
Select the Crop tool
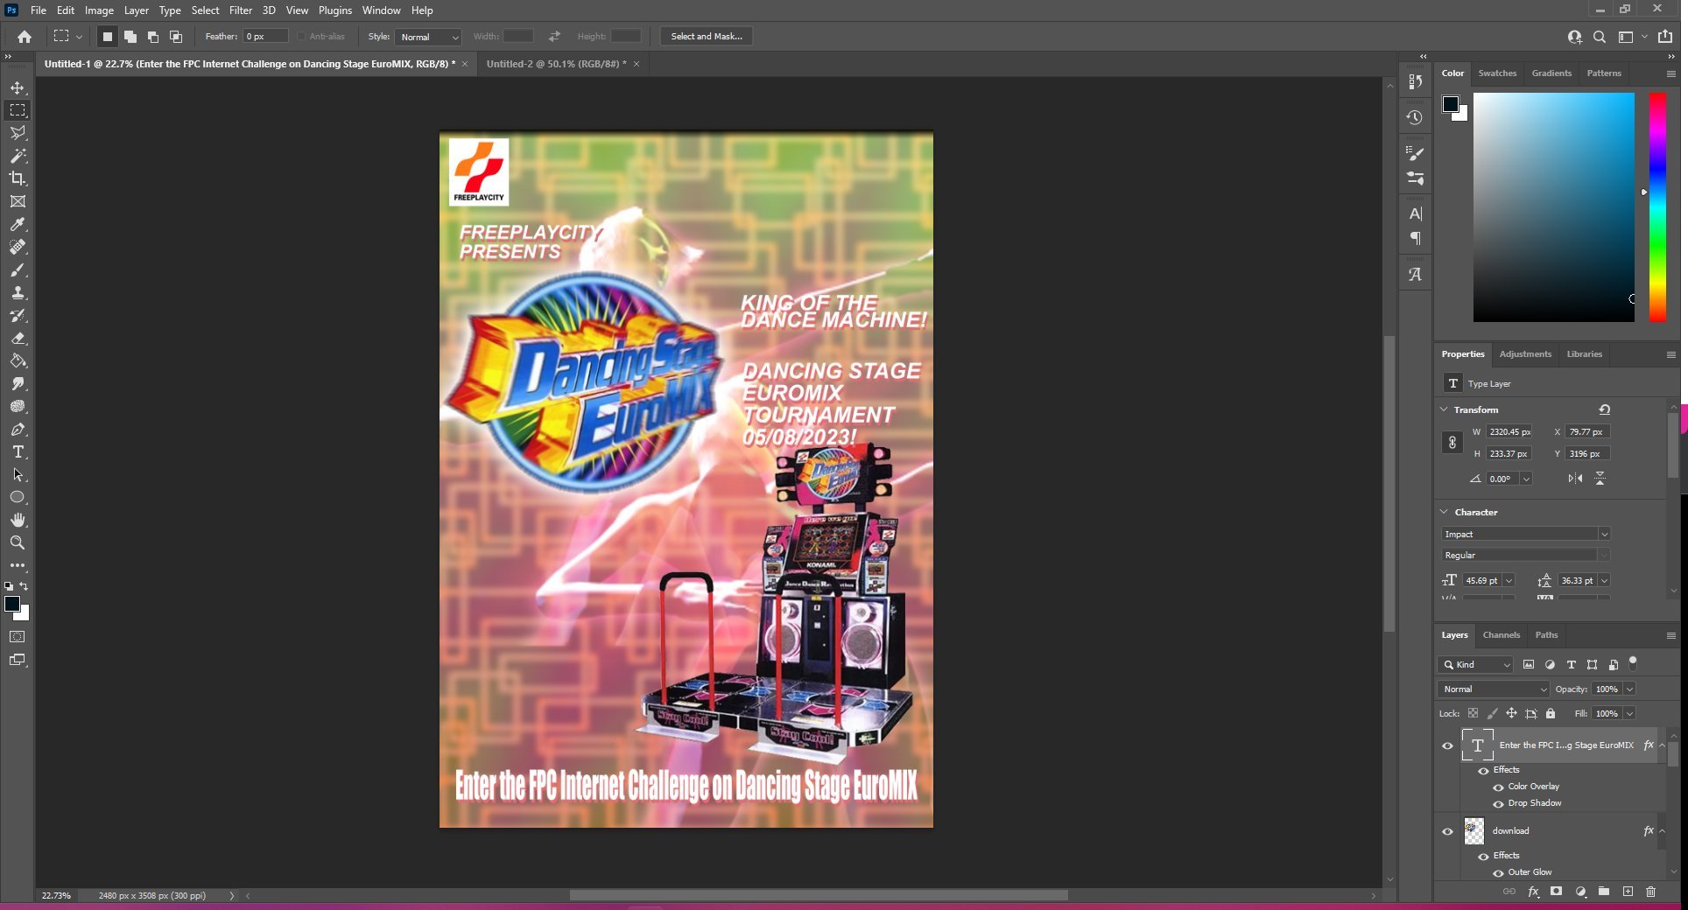[x=18, y=178]
